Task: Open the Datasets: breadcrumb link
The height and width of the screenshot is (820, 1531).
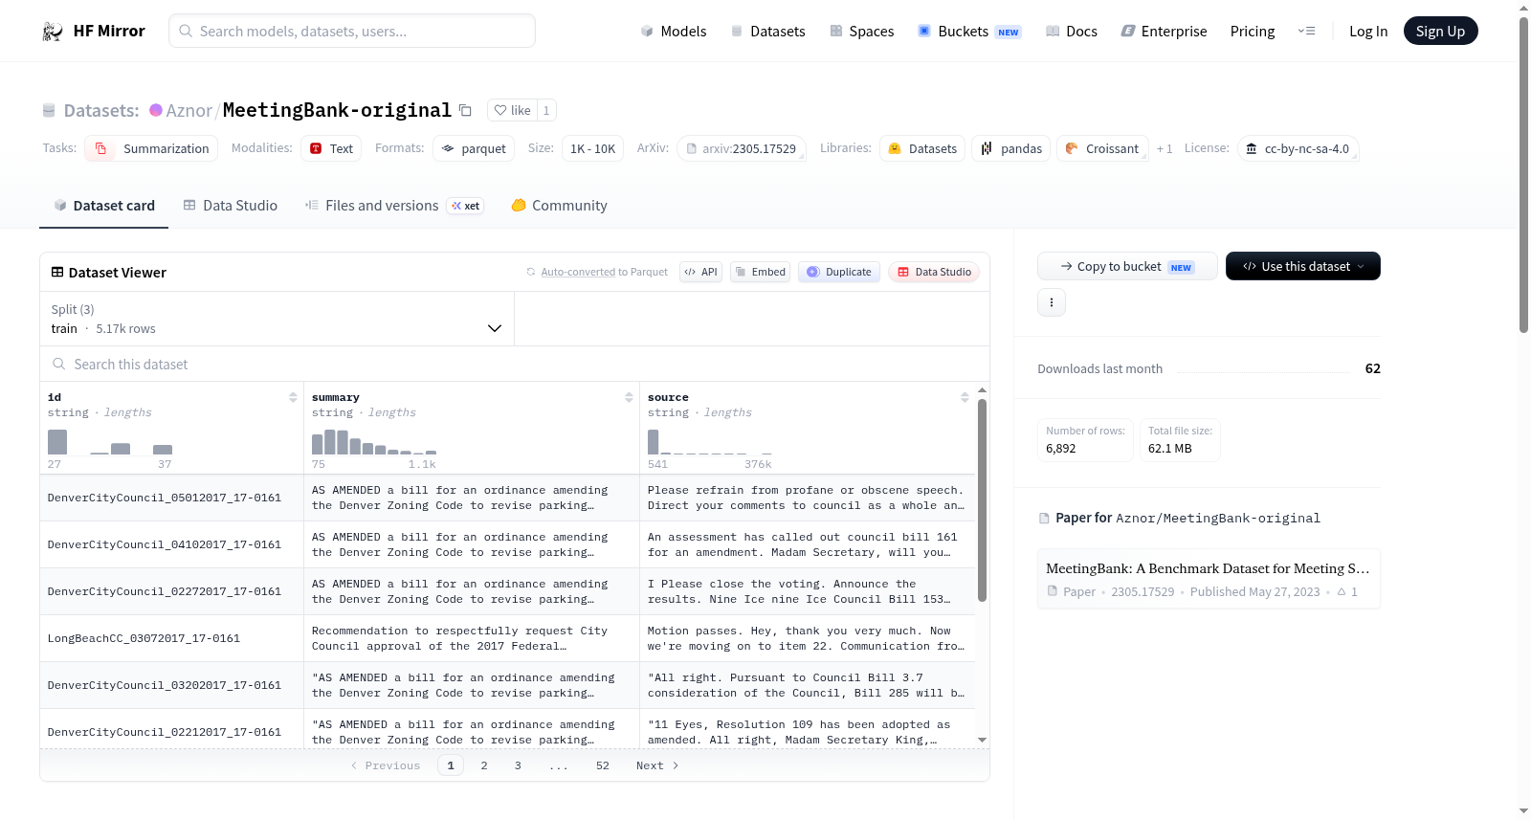Action: coord(101,110)
